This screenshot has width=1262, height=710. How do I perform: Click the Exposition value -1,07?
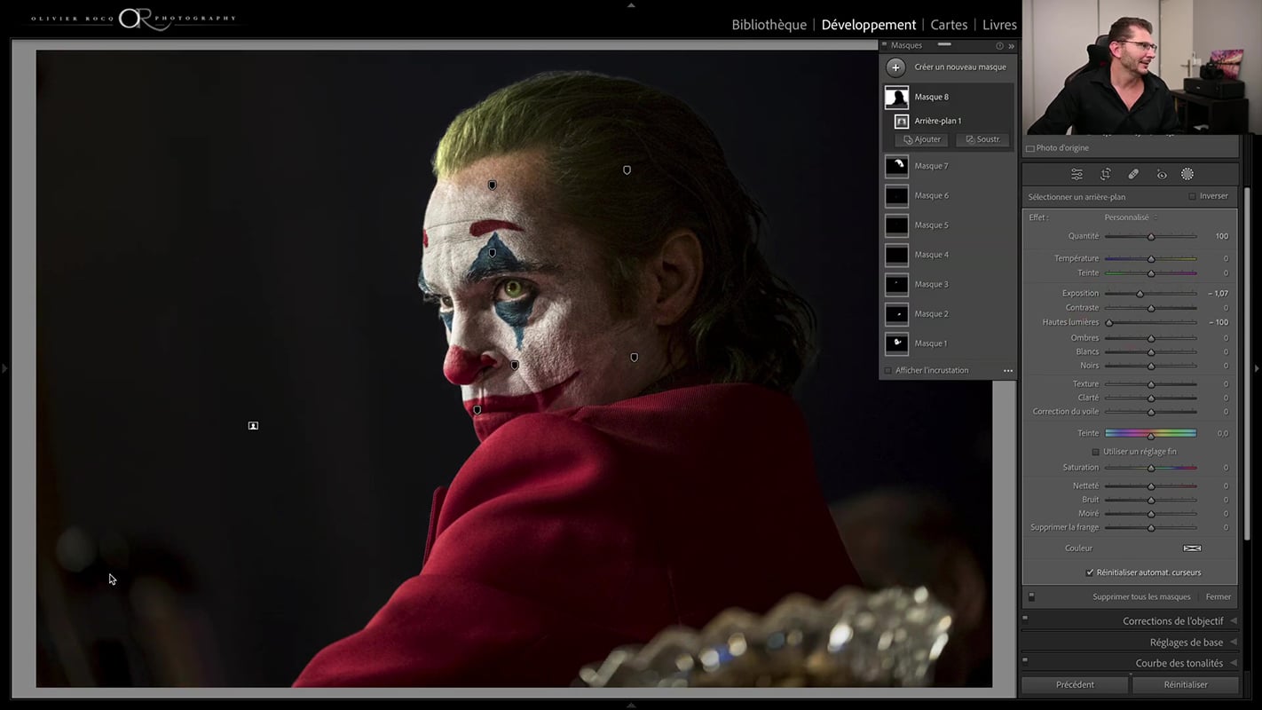[x=1218, y=294]
